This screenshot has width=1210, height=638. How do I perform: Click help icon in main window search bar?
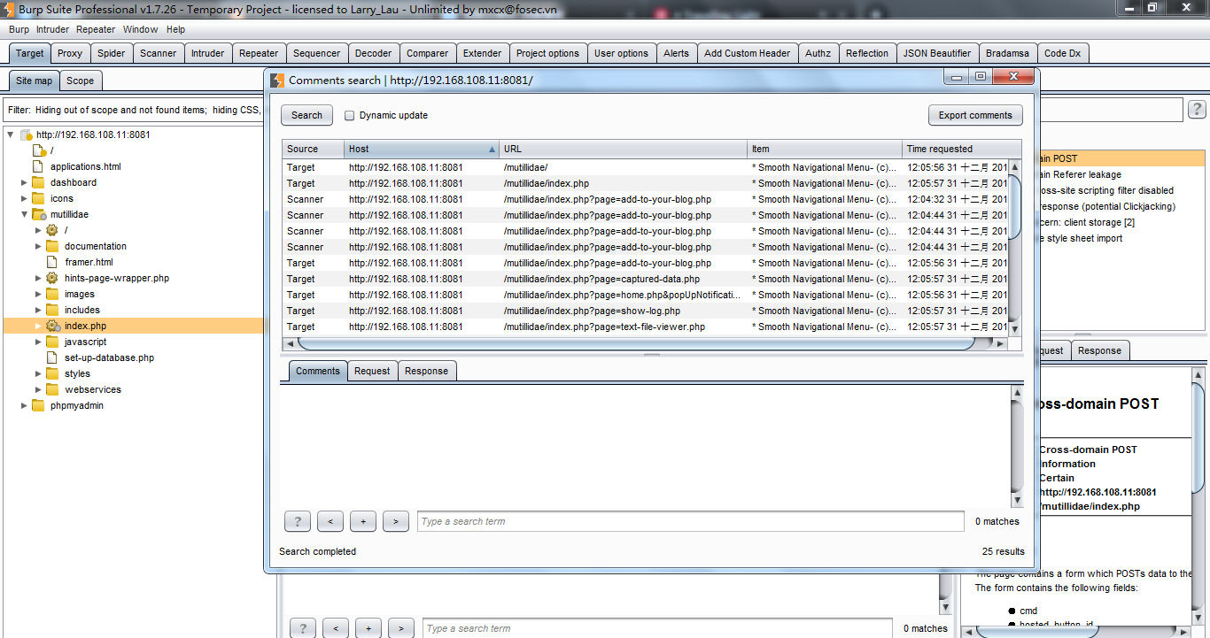pyautogui.click(x=303, y=628)
